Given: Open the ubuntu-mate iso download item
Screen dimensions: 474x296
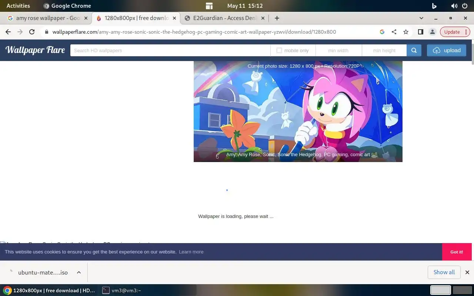Looking at the screenshot, I should pos(39,272).
